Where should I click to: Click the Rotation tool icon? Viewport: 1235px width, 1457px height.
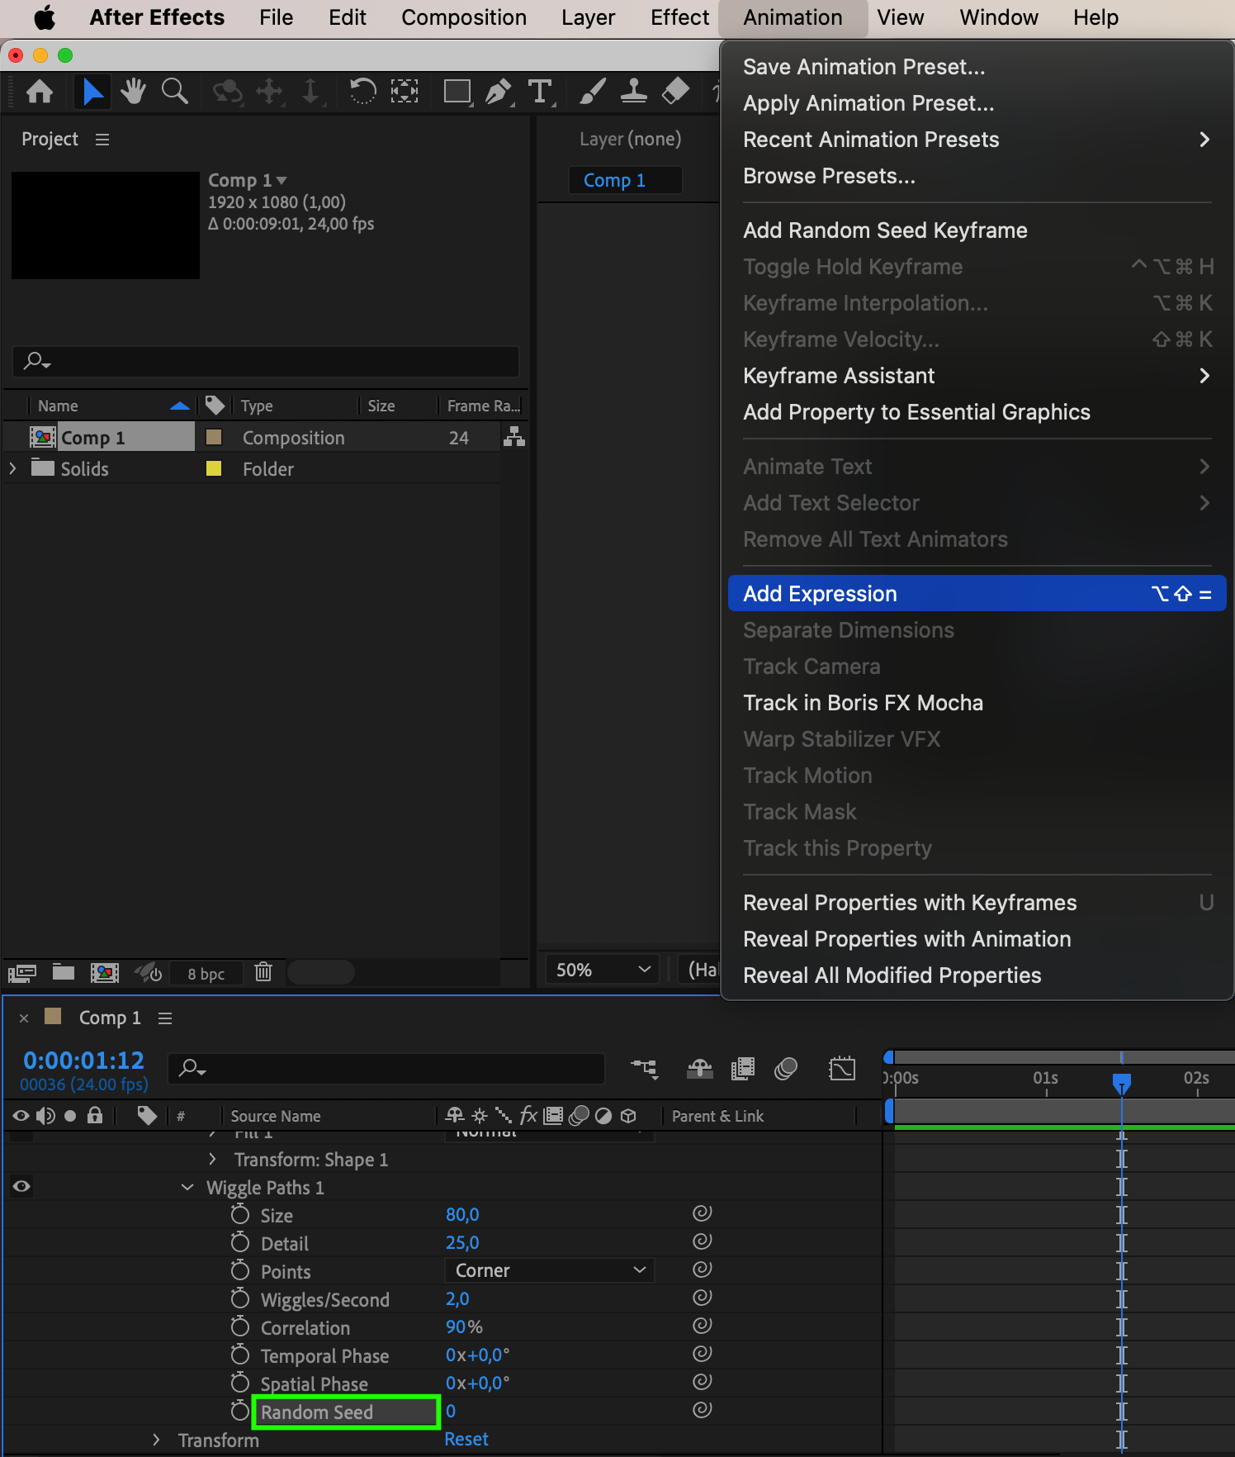coord(362,91)
